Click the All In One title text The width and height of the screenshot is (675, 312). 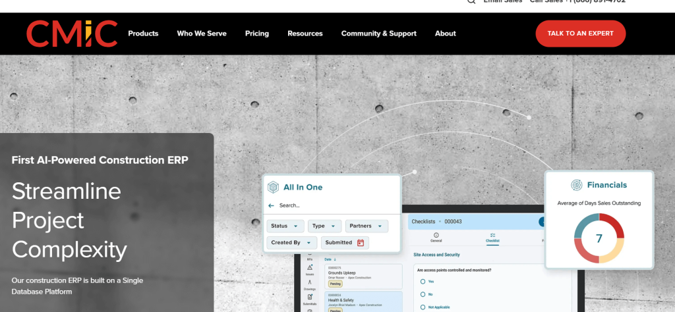(x=303, y=188)
